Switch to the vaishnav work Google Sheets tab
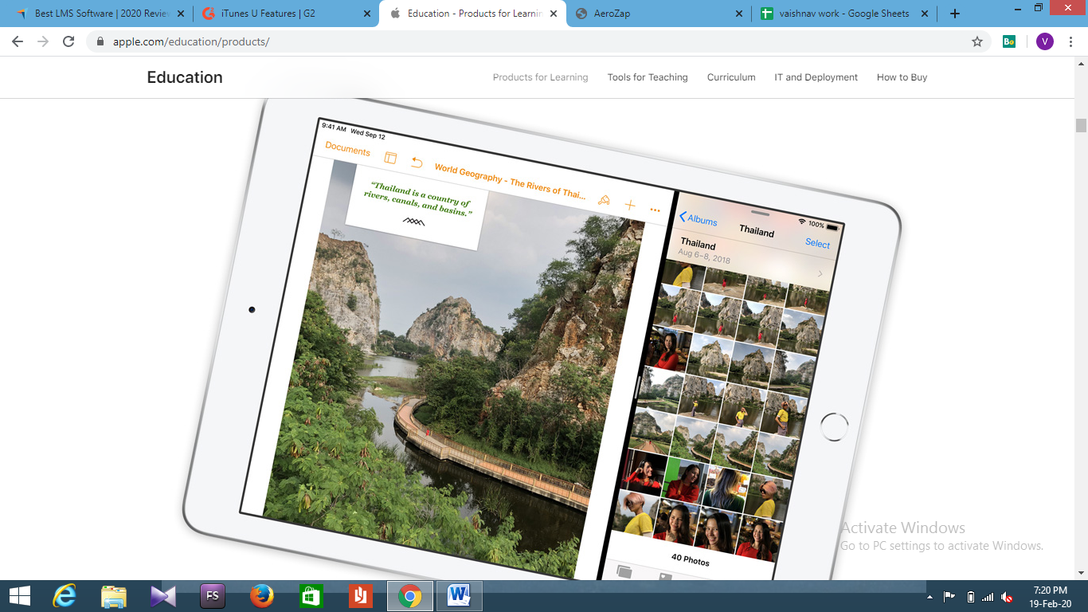Viewport: 1088px width, 612px height. pyautogui.click(x=844, y=14)
